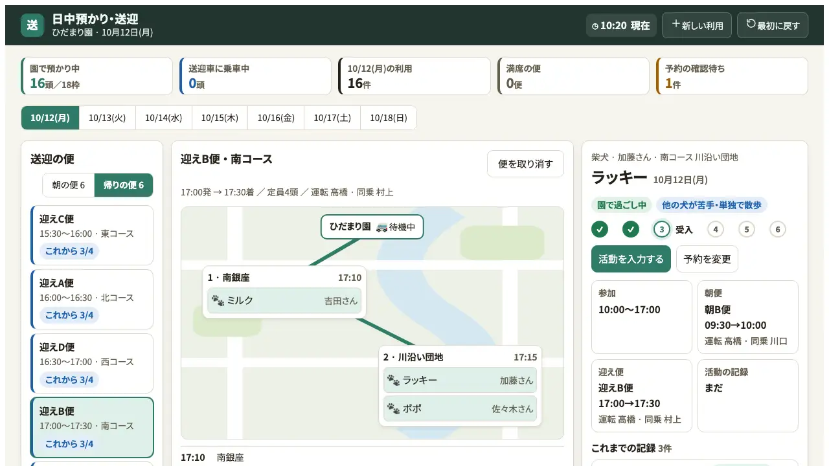The width and height of the screenshot is (829, 466).
Task: Click the 他の犬が苦手・単独で散歩 tag
Action: click(x=711, y=205)
